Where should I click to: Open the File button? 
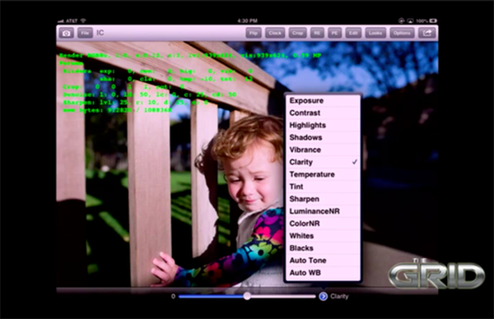(85, 33)
